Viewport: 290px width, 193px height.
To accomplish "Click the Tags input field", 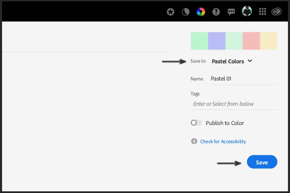I will point(234,104).
